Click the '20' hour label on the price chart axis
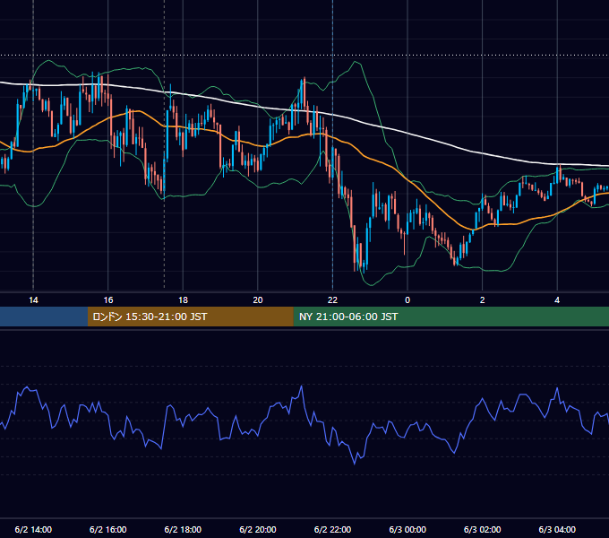The image size is (609, 538). pyautogui.click(x=258, y=299)
